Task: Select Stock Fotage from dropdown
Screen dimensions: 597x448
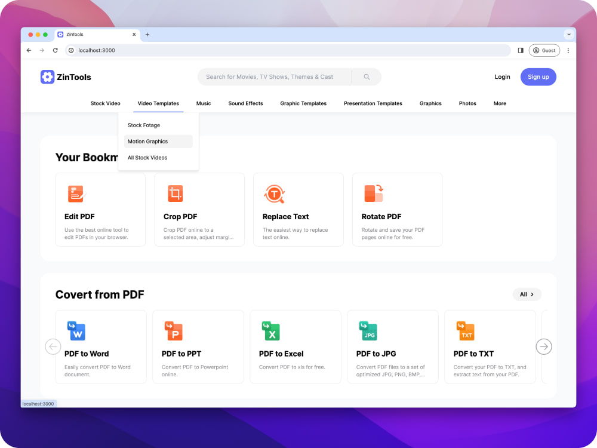Action: pos(158,125)
